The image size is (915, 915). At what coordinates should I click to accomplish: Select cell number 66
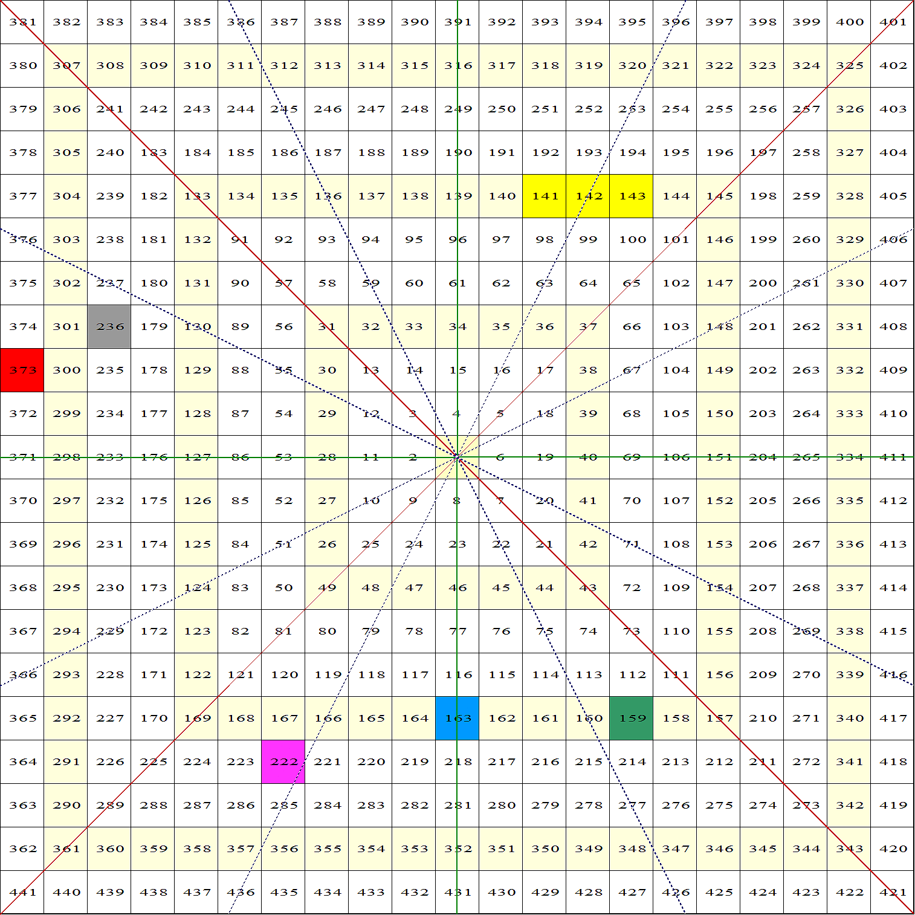point(631,326)
